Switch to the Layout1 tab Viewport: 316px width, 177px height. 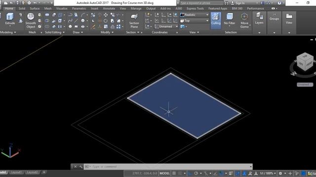pos(16,172)
